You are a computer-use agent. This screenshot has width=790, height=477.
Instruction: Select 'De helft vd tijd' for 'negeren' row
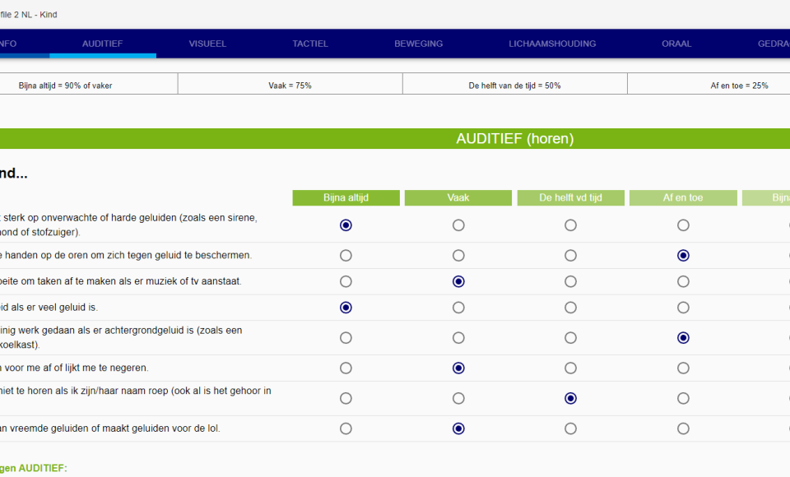(570, 368)
